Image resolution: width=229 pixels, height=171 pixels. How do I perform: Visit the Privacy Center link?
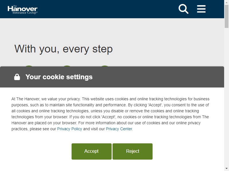click(119, 129)
